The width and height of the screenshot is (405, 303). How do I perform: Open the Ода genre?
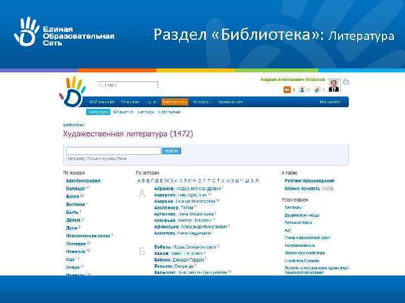coord(70,259)
